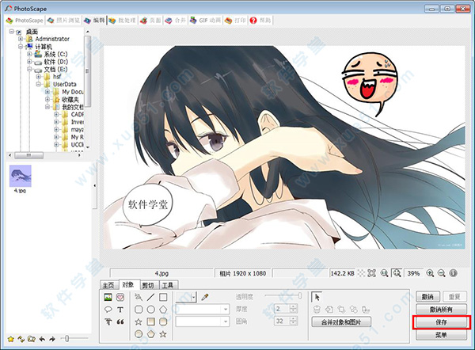This screenshot has height=350, width=475.
Task: Select the speech balloon tool
Action: 108,310
